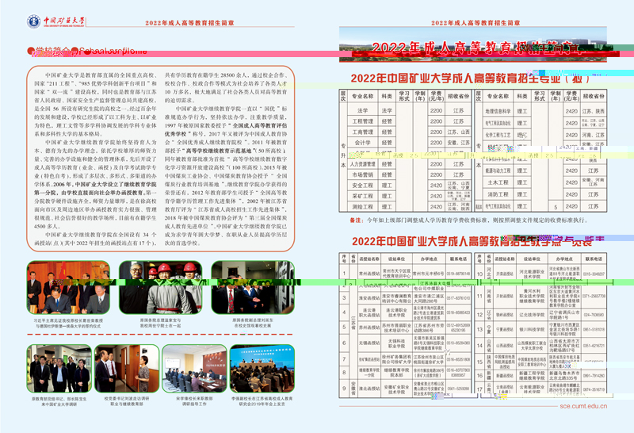The width and height of the screenshot is (634, 433).
Task: Click the '淮北函授站' station name cell
Action: click(369, 389)
